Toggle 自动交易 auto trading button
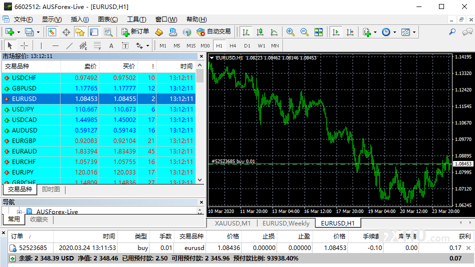Screen dimensions: 475x267 [213, 31]
